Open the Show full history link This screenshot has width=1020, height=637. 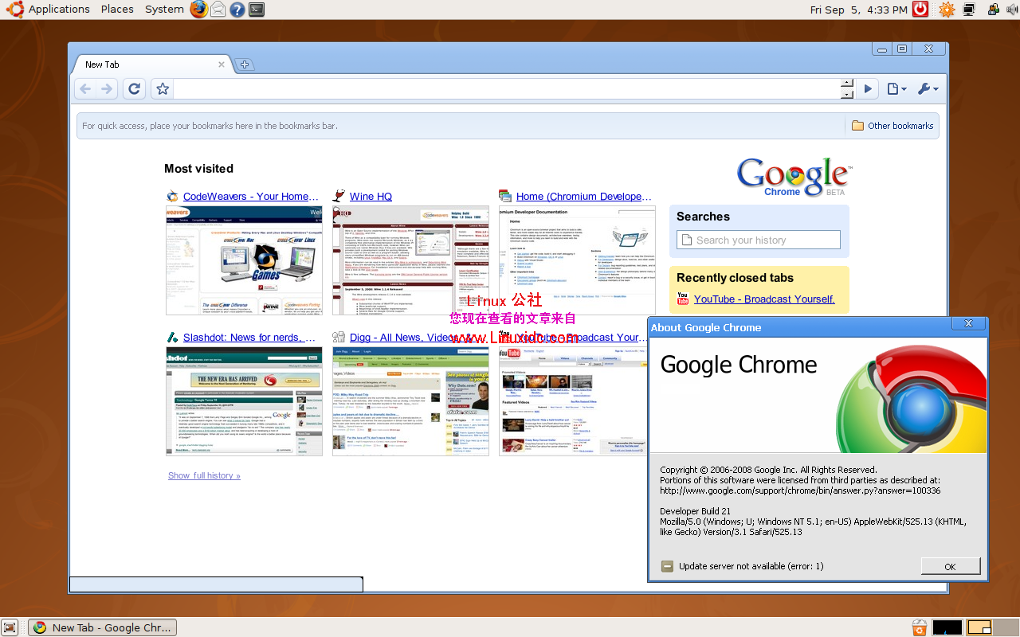[203, 475]
